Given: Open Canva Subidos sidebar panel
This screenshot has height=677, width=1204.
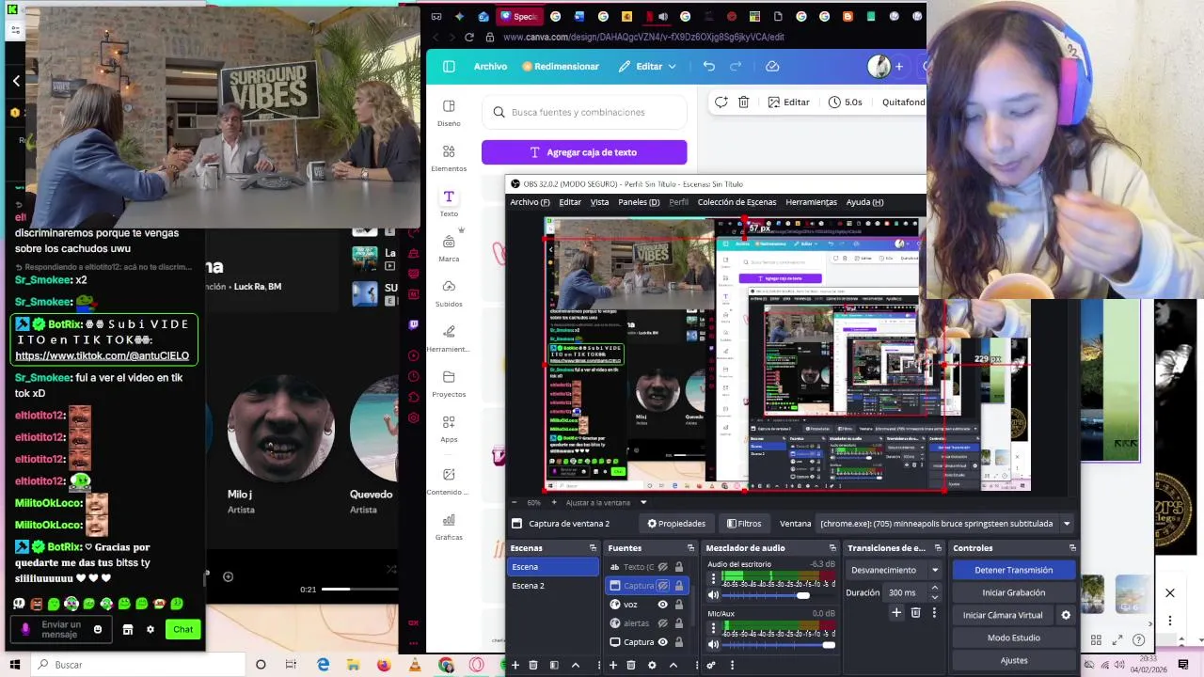Looking at the screenshot, I should (449, 293).
